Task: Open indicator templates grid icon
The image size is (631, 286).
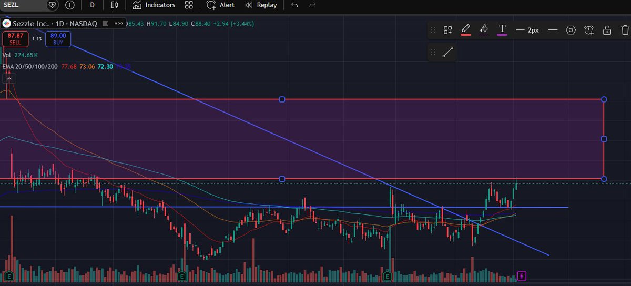Action: point(189,5)
